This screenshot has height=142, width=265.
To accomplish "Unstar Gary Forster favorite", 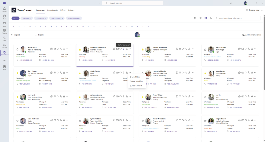I will click(x=17, y=73).
